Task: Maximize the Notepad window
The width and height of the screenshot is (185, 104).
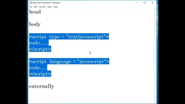Action: click(x=145, y=3)
